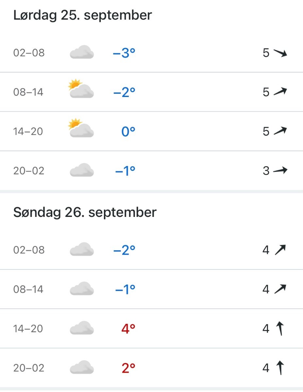The width and height of the screenshot is (303, 392).
Task: Open the Søndag 26. september heading
Action: [85, 212]
